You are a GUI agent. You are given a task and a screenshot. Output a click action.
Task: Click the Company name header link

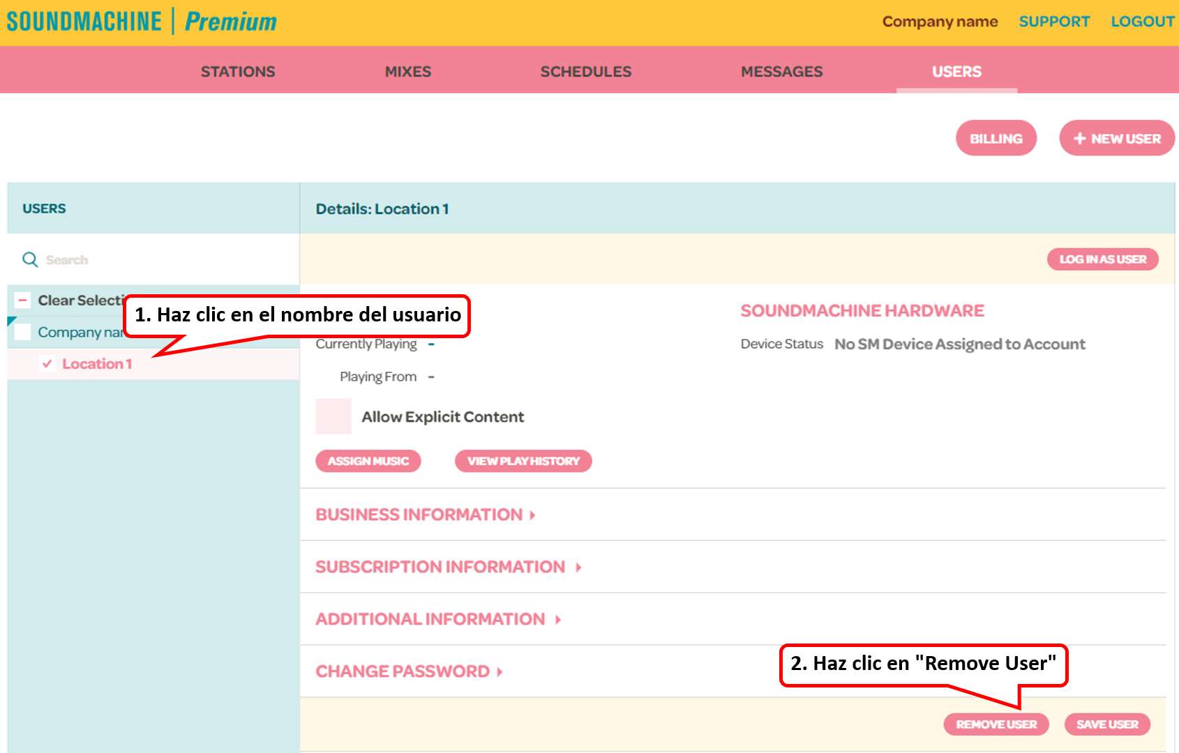(940, 22)
